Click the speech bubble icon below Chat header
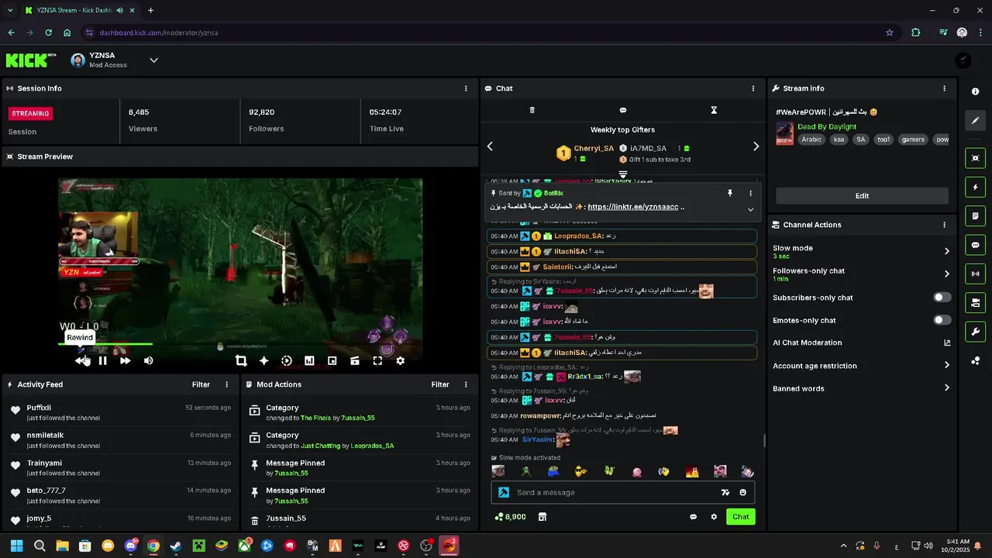The width and height of the screenshot is (992, 558). point(623,110)
